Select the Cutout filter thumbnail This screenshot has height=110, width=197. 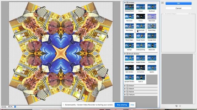tap(140, 7)
